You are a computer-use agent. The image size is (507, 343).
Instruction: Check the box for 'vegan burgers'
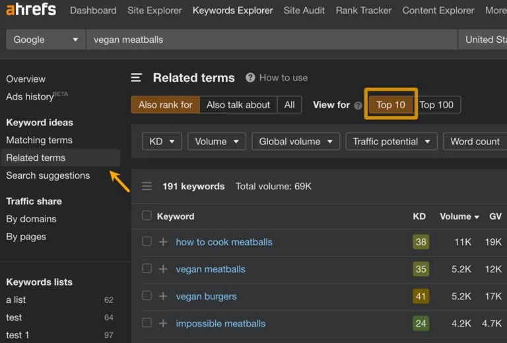pyautogui.click(x=147, y=296)
